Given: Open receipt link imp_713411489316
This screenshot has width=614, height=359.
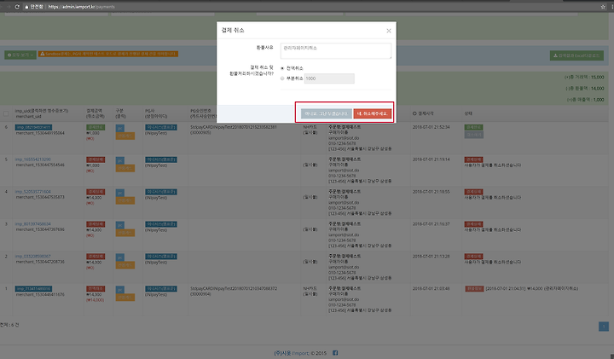Looking at the screenshot, I should pyautogui.click(x=33, y=288).
